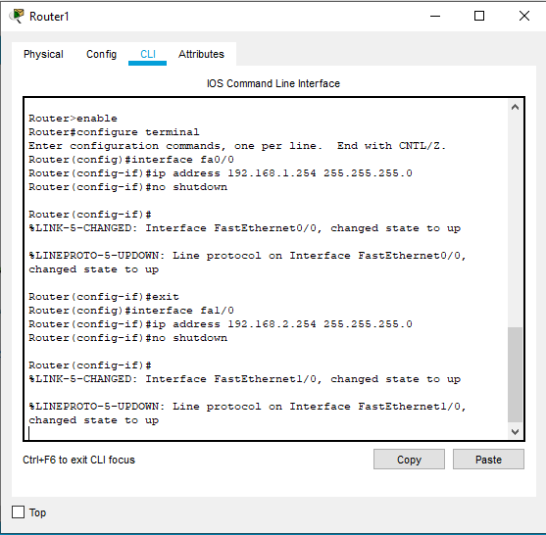This screenshot has width=546, height=535.
Task: Click the 'interface fa1/0' command line
Action: [131, 311]
